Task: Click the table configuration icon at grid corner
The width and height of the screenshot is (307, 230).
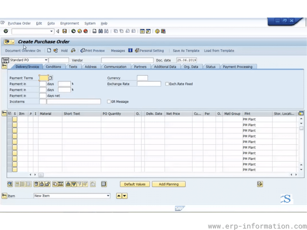Action: (x=301, y=113)
